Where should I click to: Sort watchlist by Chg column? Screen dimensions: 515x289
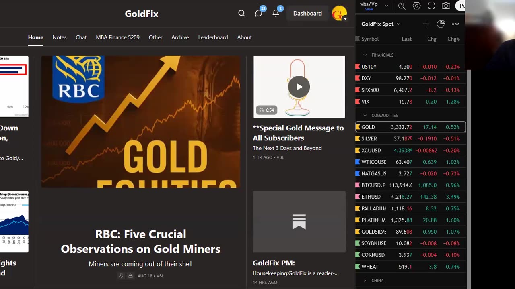pyautogui.click(x=432, y=39)
